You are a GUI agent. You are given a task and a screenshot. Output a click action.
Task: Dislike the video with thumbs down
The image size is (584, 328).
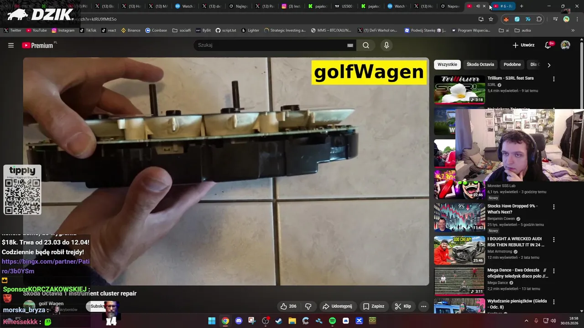tap(308, 306)
